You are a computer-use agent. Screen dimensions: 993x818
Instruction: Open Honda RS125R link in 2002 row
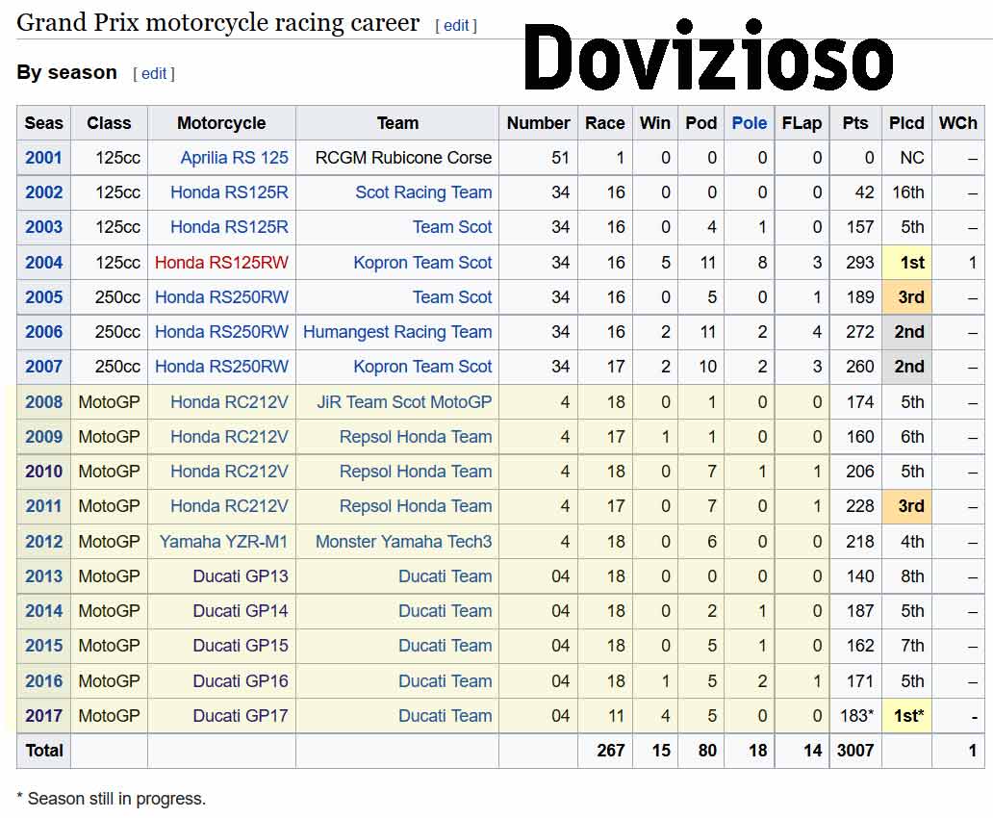(x=229, y=192)
